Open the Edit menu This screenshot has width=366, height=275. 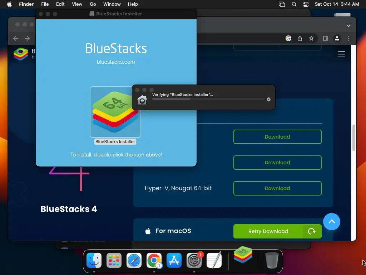point(60,4)
